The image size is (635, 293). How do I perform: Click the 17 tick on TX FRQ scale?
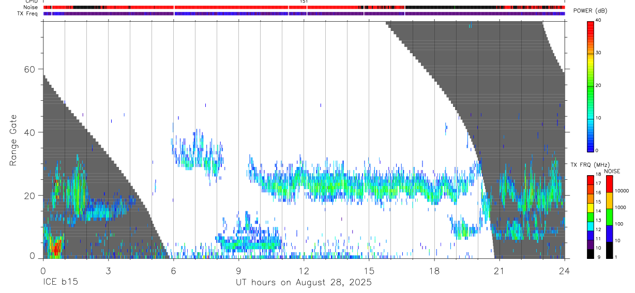598,184
